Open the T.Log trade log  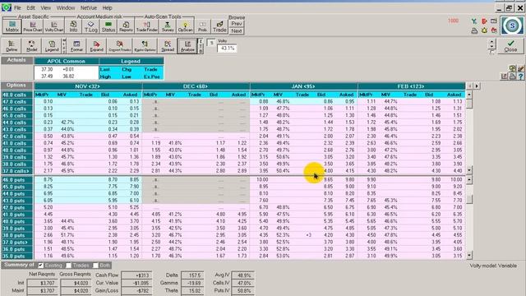pyautogui.click(x=91, y=26)
